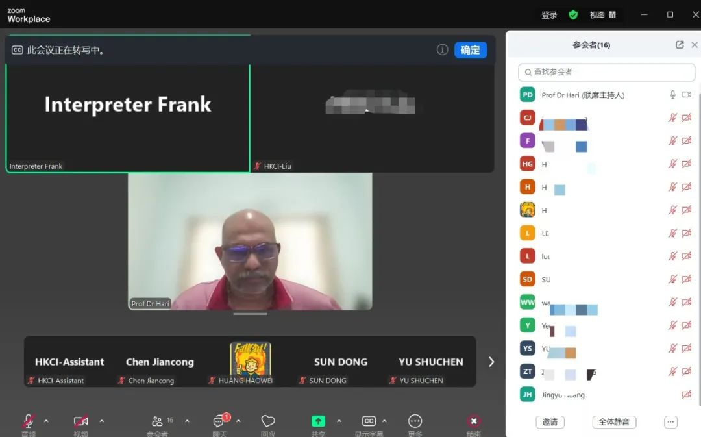Open the More options ellipsis in toolbar
The height and width of the screenshot is (437, 701).
415,421
